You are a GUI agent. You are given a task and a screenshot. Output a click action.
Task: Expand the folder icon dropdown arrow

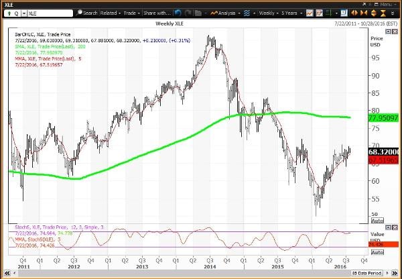pyautogui.click(x=205, y=13)
